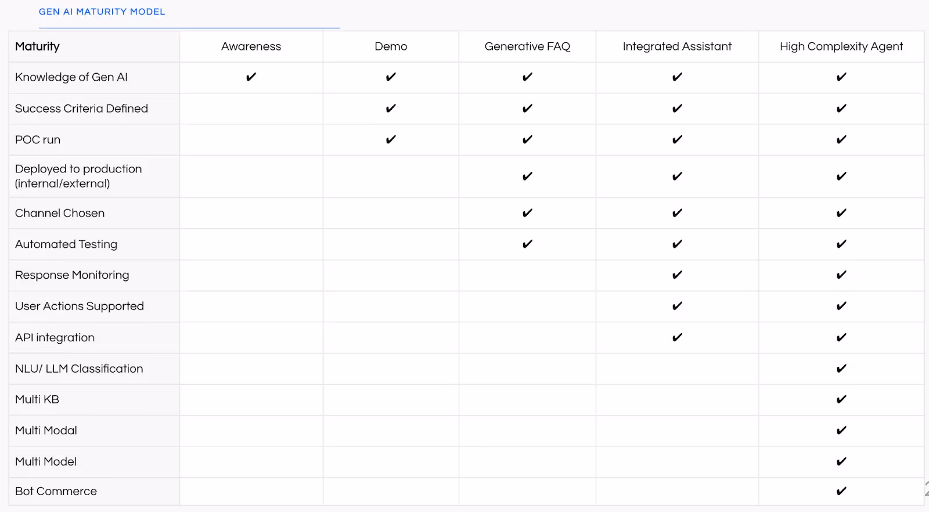Click the Automated Testing row label

66,244
